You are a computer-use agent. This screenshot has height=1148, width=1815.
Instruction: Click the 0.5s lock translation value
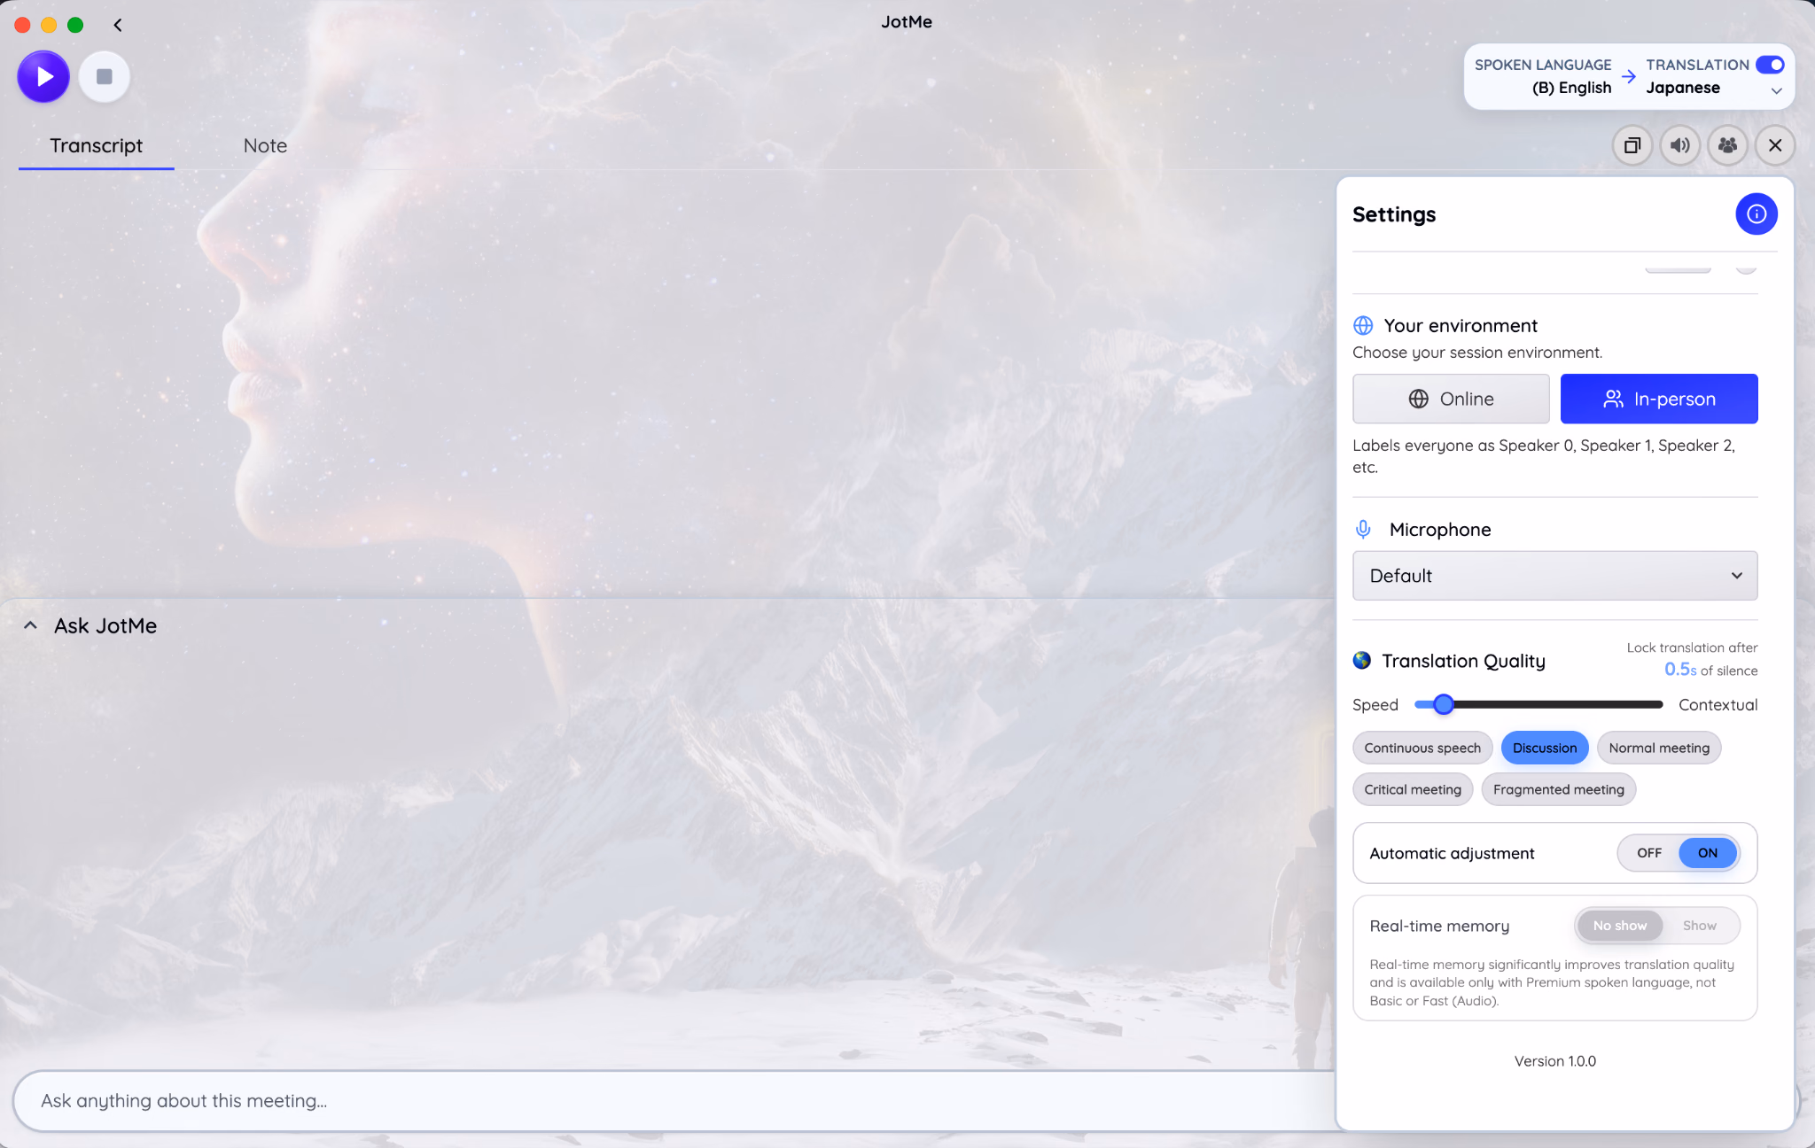click(x=1680, y=670)
